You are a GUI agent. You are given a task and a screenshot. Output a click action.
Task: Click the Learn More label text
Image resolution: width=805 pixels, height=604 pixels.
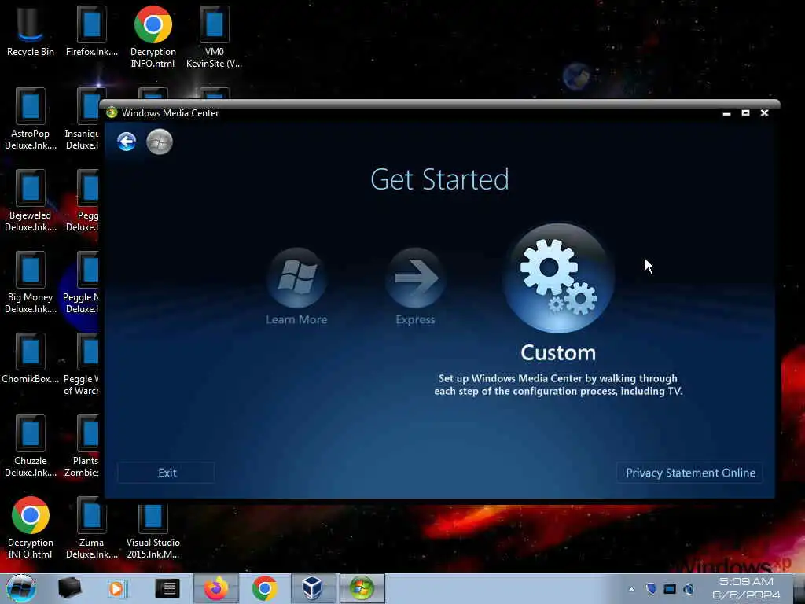point(296,319)
